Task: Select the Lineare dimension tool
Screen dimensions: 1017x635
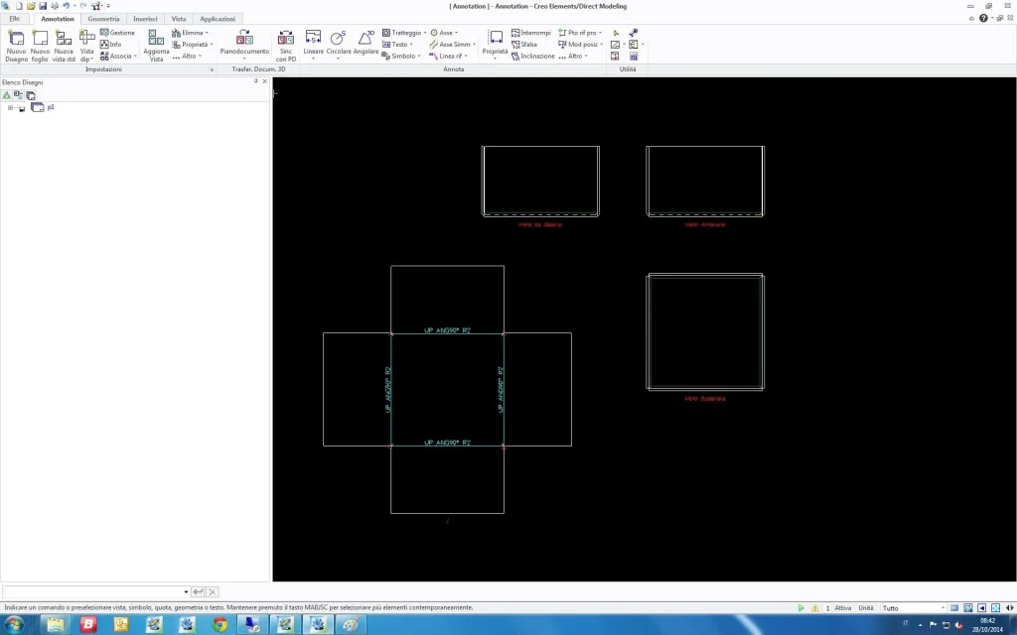Action: tap(313, 44)
